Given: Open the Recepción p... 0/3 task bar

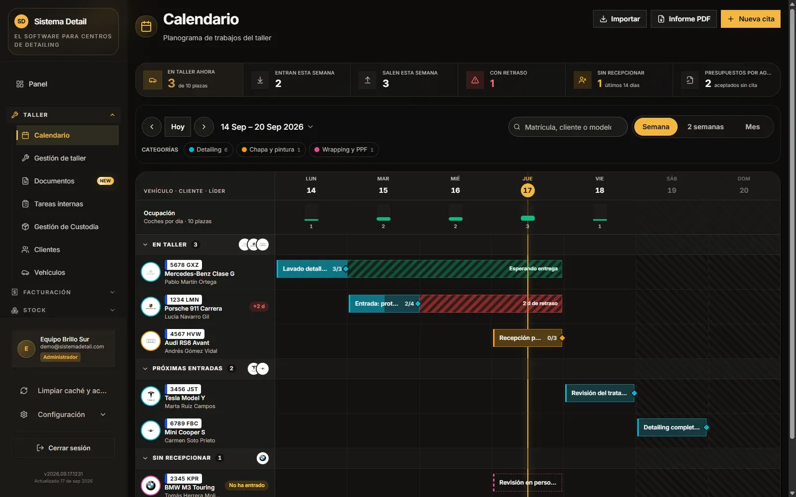Looking at the screenshot, I should [527, 338].
